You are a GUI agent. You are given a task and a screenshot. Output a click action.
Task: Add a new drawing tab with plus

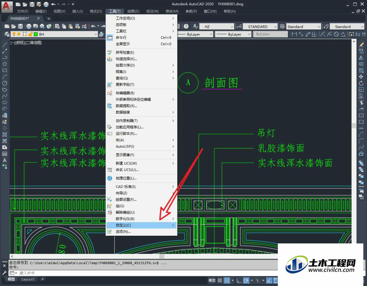[x=48, y=18]
